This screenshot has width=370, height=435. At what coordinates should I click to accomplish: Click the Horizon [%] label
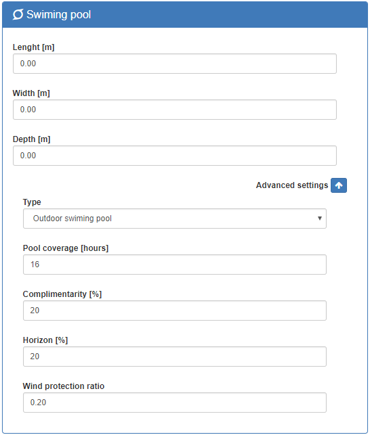pyautogui.click(x=45, y=340)
